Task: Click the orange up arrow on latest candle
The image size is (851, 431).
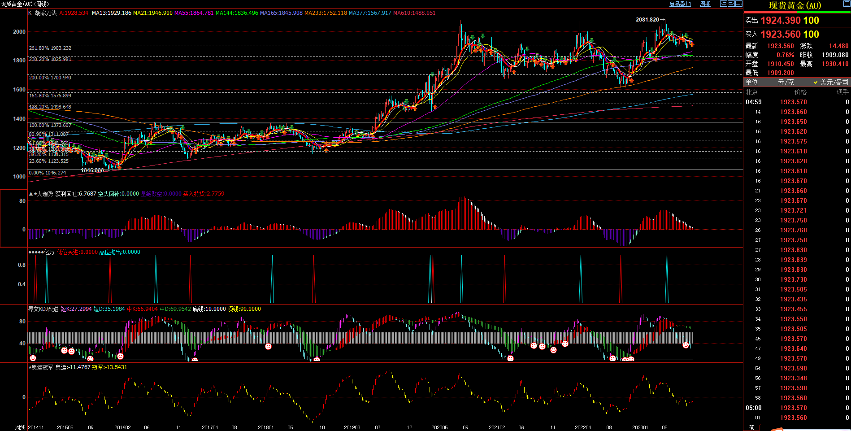Action: 692,44
